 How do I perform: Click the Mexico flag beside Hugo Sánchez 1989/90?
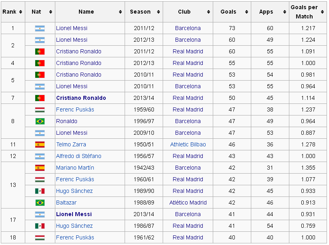40,191
